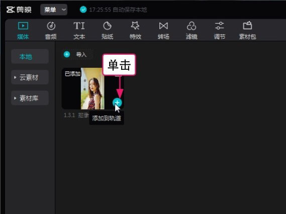Screen dimensions: 286x214
Task: Open the 菜单 dropdown menu
Action: (54, 10)
